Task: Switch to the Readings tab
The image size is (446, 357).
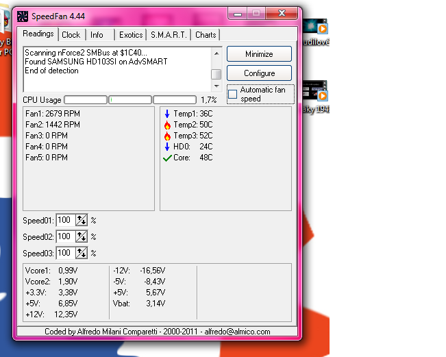Action: point(38,34)
